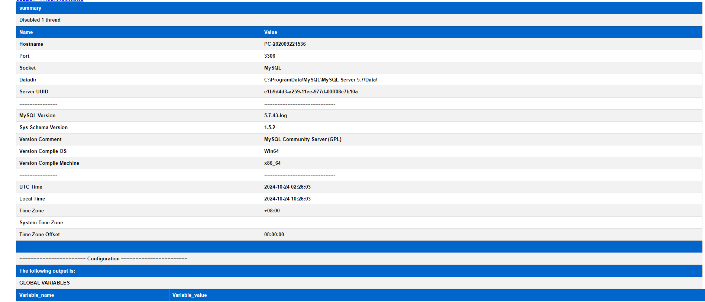
Task: Click the UUID value starting 'e1b9d4d3'
Action: [x=311, y=92]
